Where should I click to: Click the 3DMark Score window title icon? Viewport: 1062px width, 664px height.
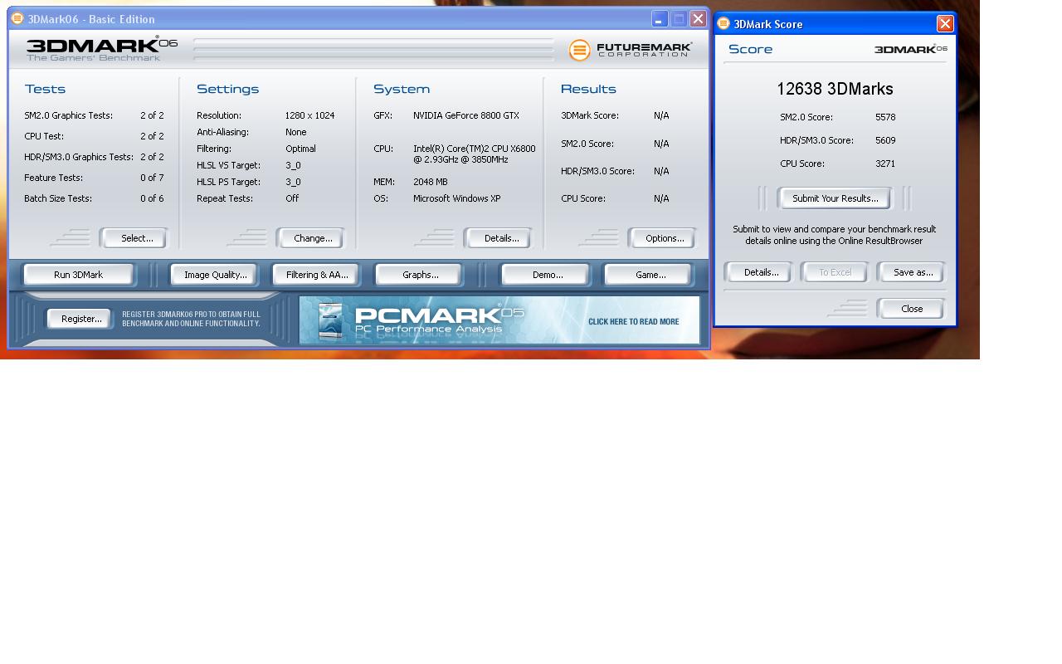(723, 23)
